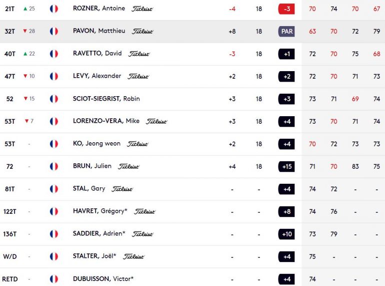385x286 pixels.
Task: Click the red down arrow in LEVY's row
Action: pos(25,76)
